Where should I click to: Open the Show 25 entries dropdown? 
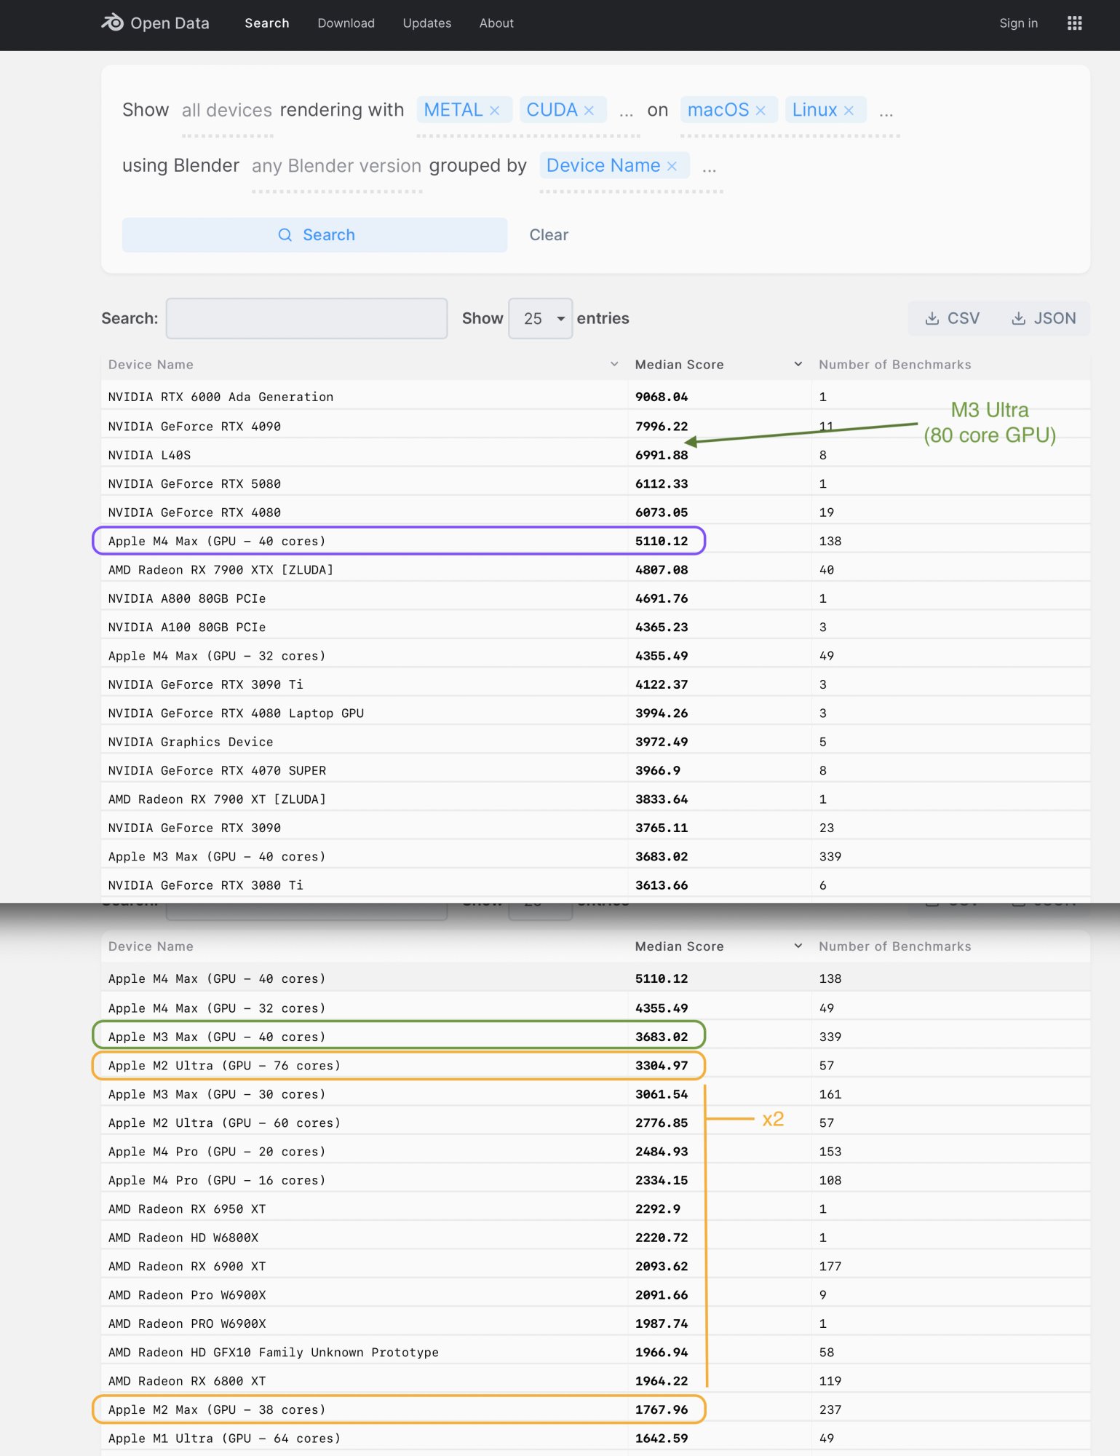point(540,318)
